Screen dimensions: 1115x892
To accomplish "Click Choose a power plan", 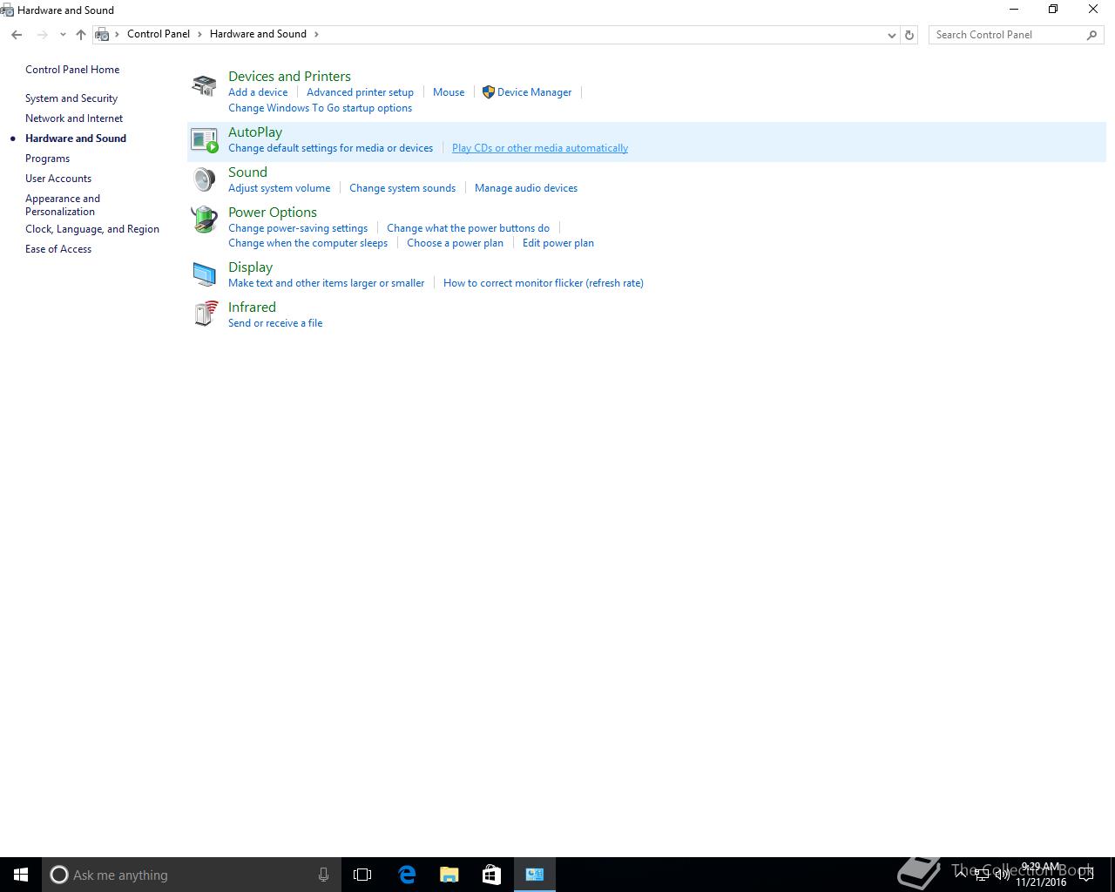I will coord(455,243).
